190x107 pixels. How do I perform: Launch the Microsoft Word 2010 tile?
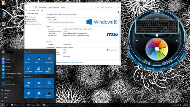point(39,69)
